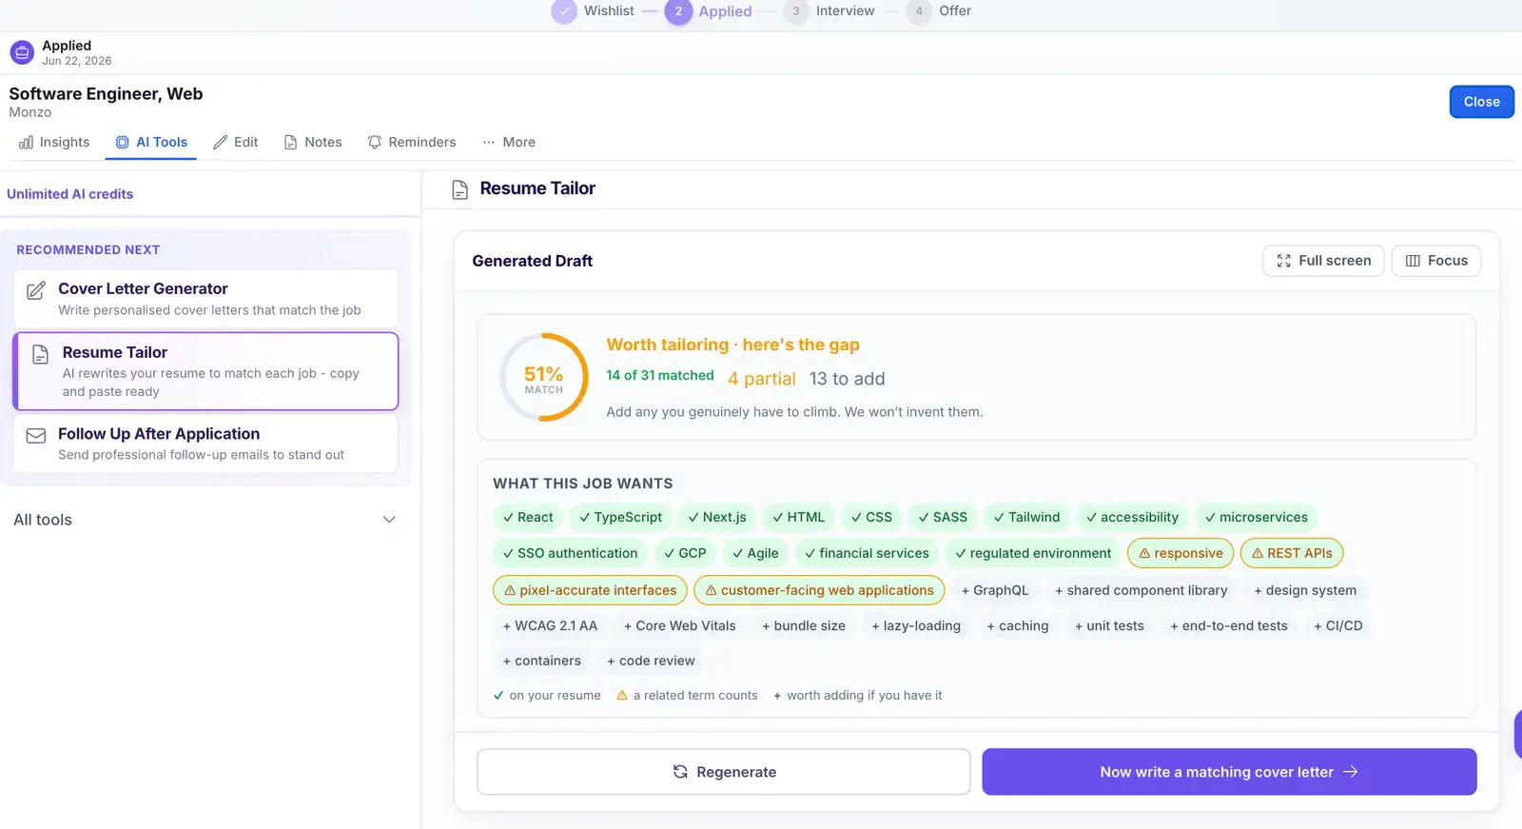Open the More menu

[x=509, y=142]
